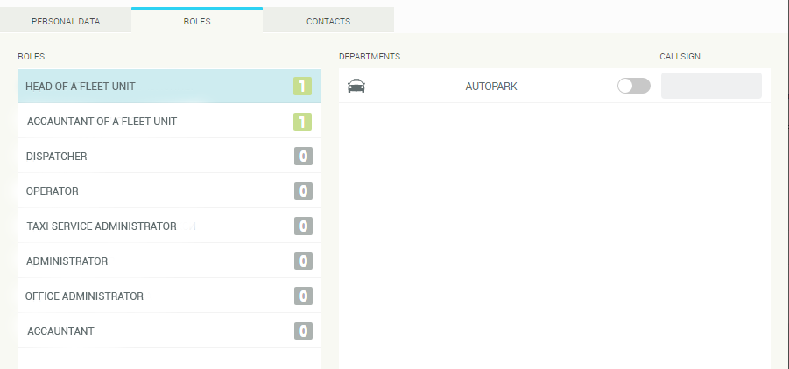
Task: Choose the Dispatcher role
Action: [x=57, y=157]
